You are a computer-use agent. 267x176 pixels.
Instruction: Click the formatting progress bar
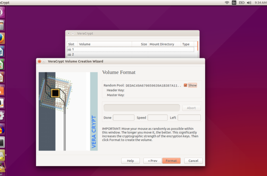point(142,108)
